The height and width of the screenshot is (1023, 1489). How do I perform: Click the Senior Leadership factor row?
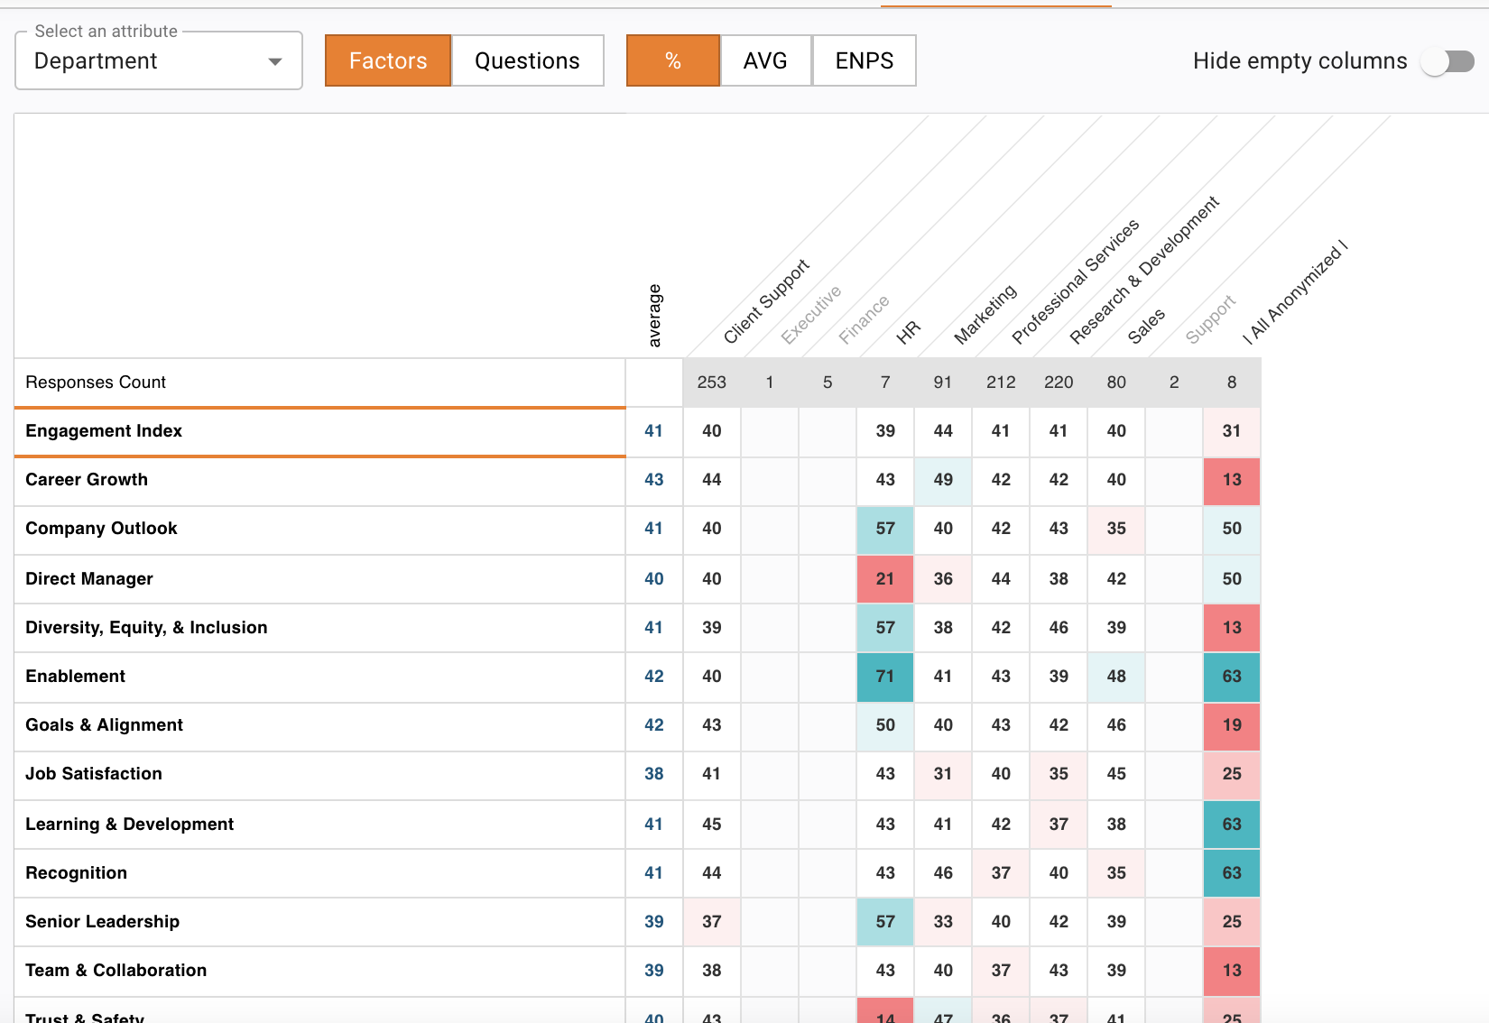point(319,922)
